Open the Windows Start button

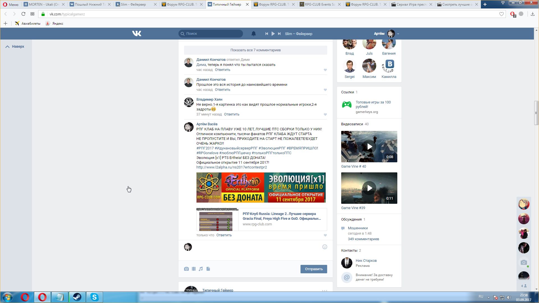coord(8,297)
